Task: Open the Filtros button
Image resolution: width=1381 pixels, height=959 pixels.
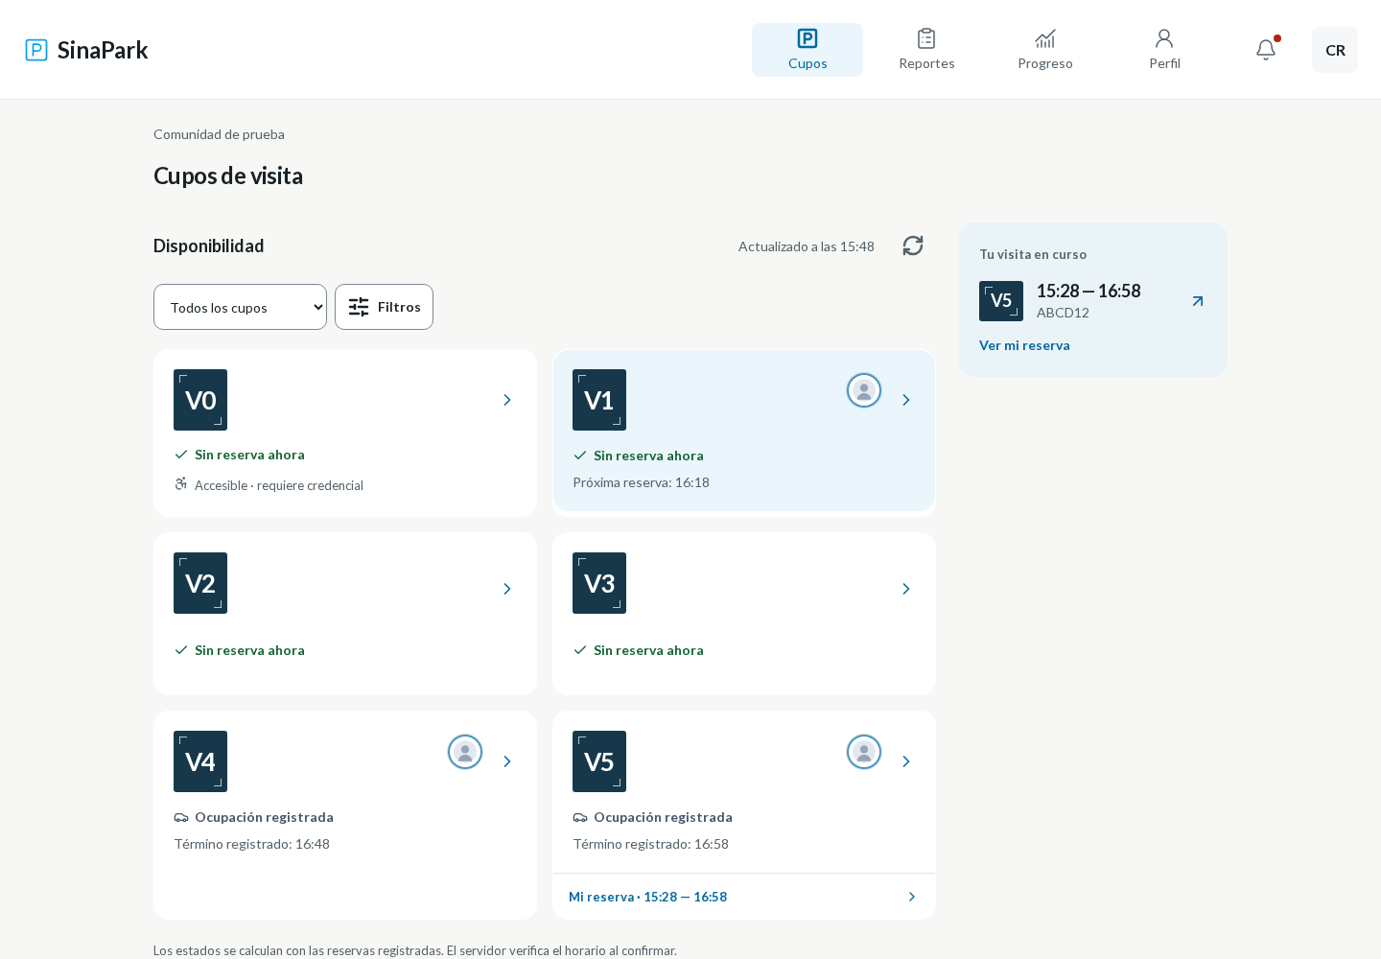Action: tap(384, 307)
